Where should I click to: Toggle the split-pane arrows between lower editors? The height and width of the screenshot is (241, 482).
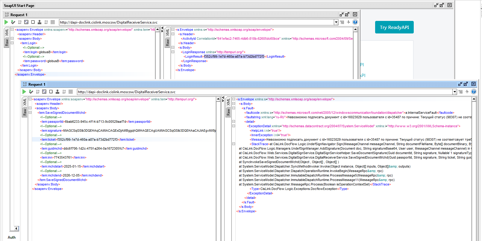point(223,99)
